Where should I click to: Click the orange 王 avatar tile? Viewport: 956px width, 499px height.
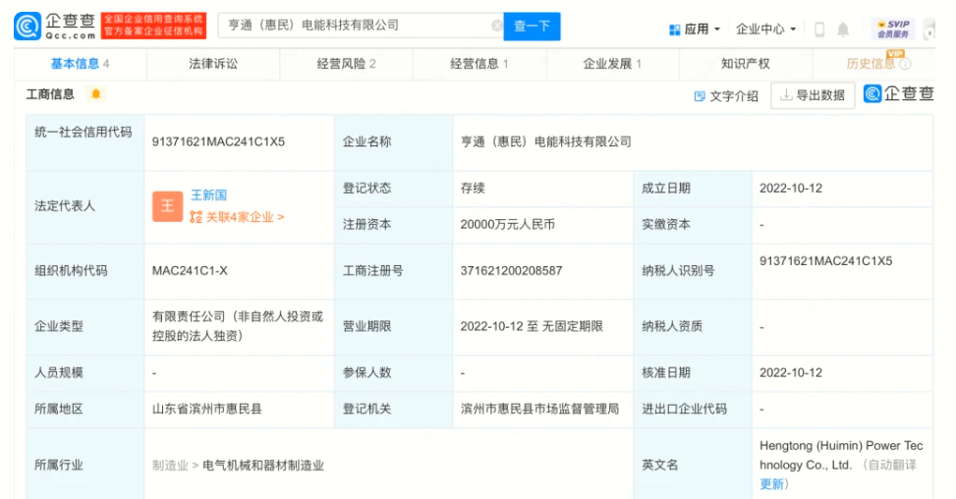coord(167,206)
